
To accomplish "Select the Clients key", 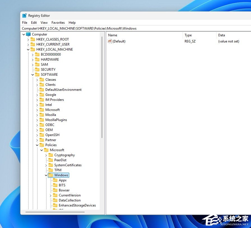I will coord(50,85).
